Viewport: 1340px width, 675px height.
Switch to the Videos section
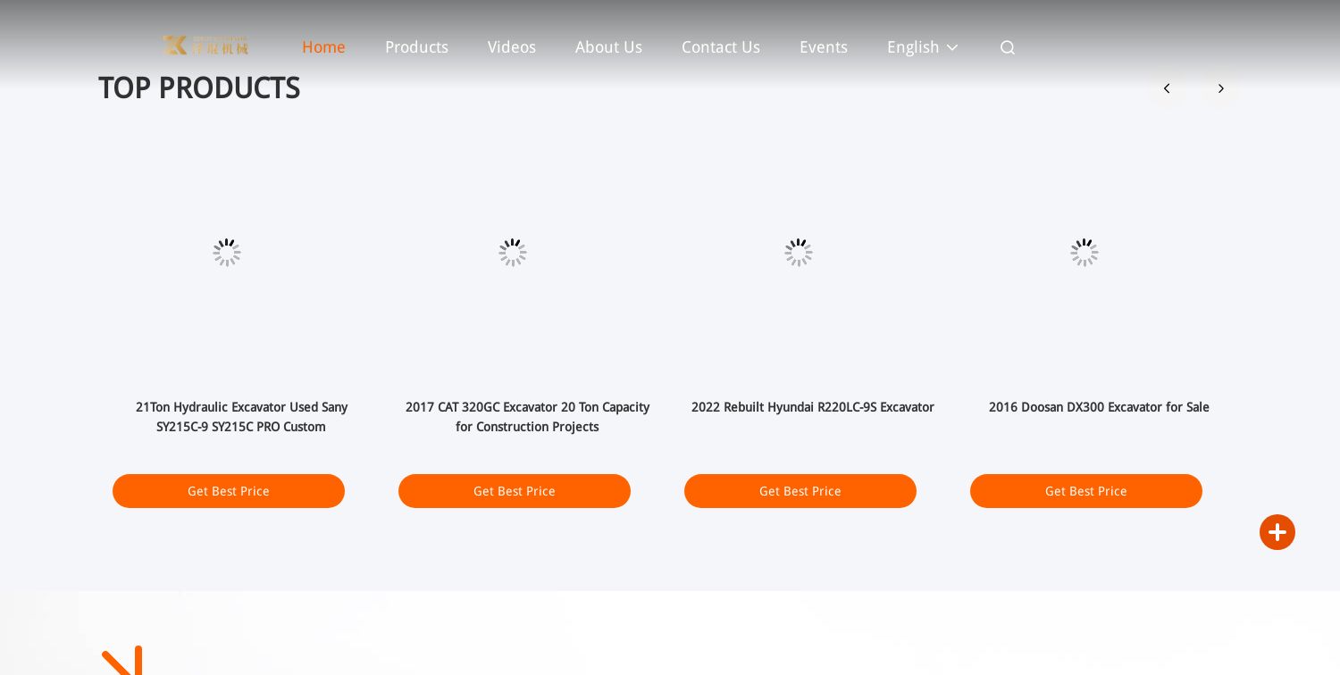(512, 47)
